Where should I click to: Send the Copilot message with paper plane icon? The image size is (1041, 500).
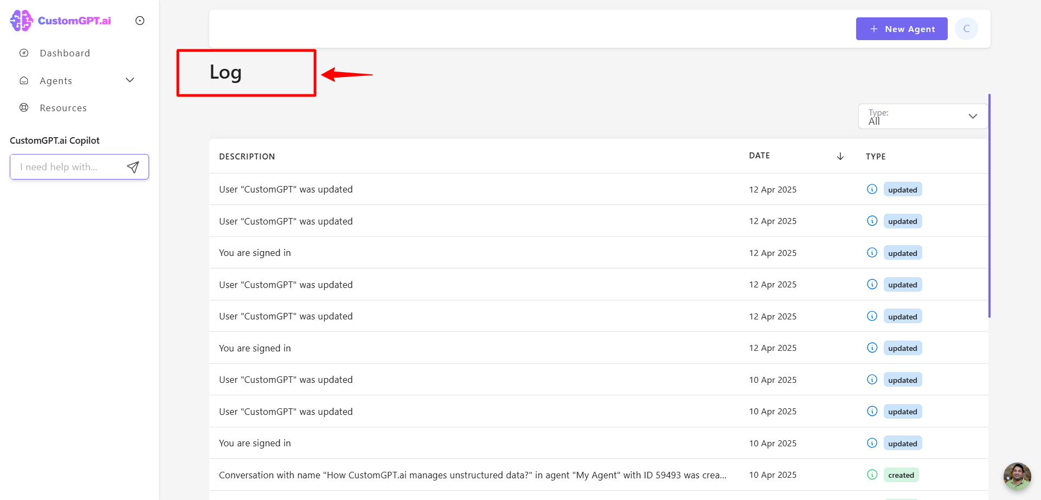tap(133, 167)
